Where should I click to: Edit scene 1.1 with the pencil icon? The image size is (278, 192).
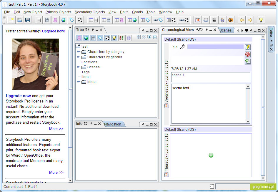point(247,47)
